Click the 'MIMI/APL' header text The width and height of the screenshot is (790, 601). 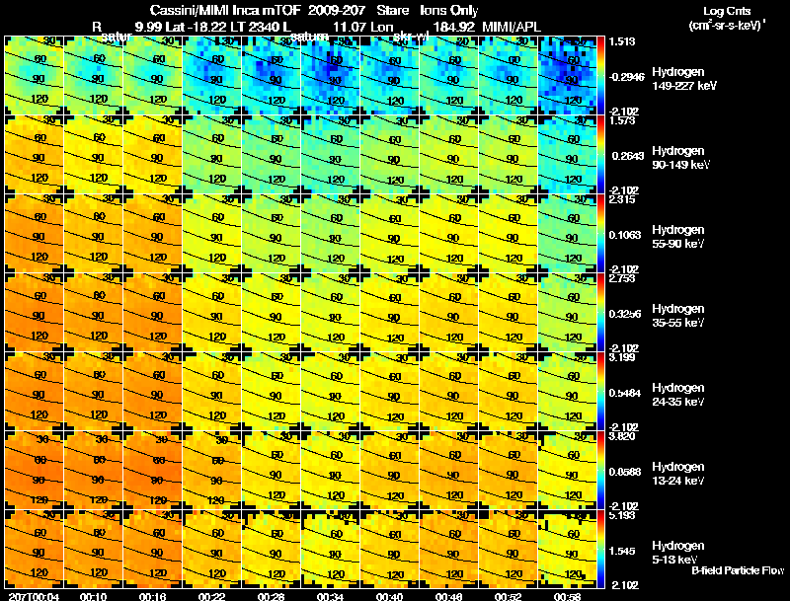[x=512, y=27]
